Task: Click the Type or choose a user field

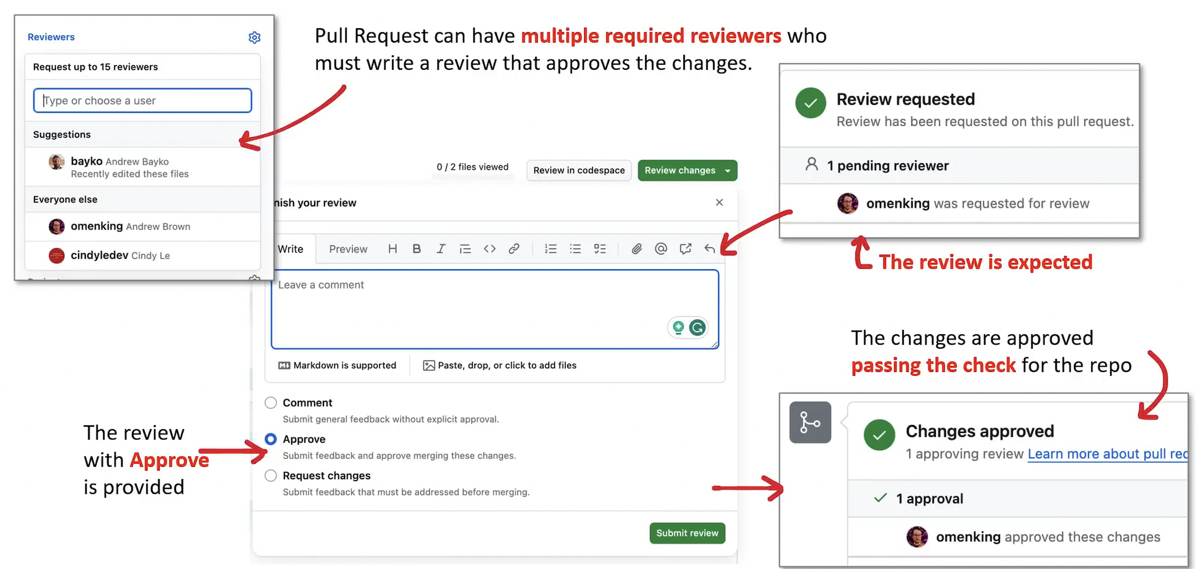Action: tap(143, 101)
